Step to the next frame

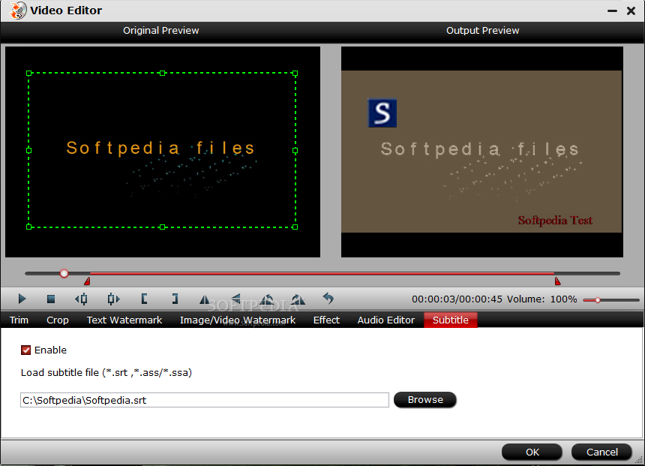113,299
